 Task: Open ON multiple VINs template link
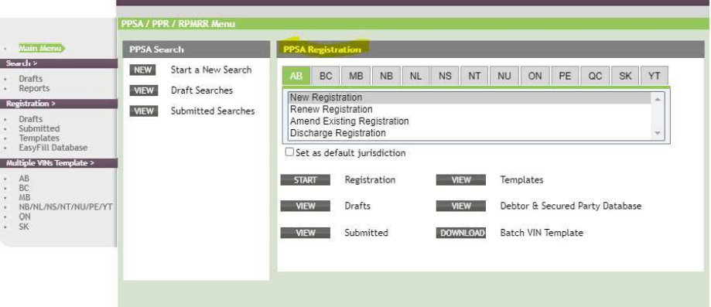tap(25, 217)
